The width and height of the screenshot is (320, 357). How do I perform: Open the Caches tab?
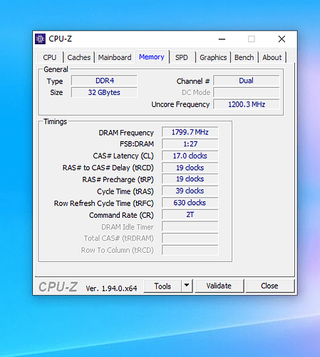point(79,57)
